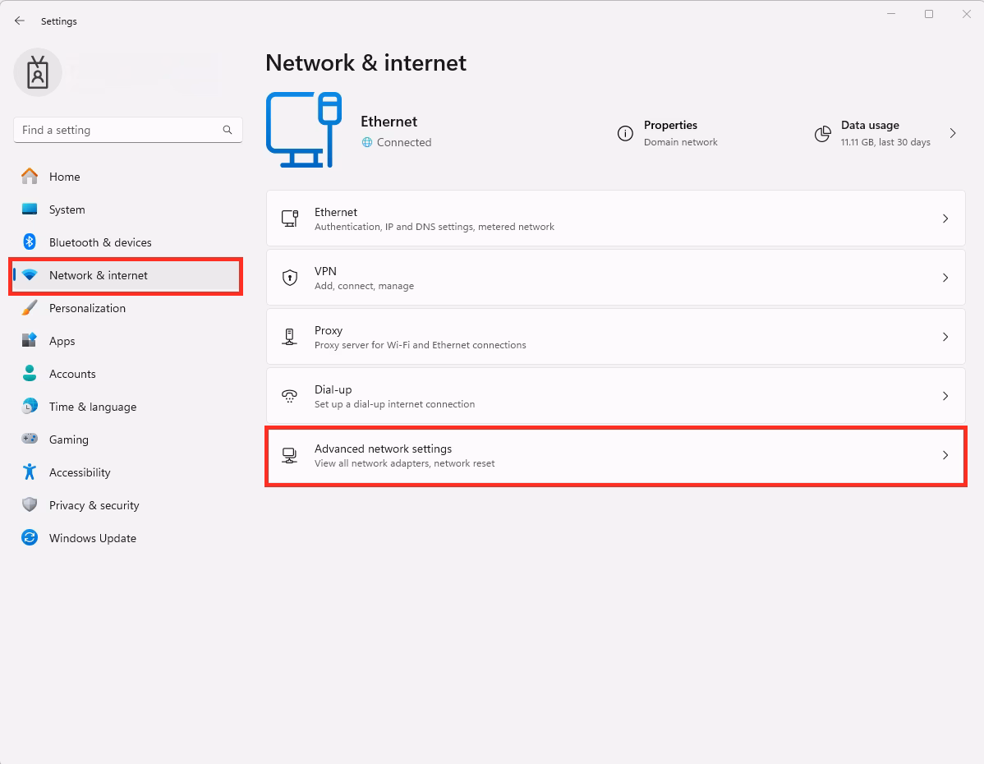Screen dimensions: 984x764
Task: Open Accessibility settings
Action: [x=127, y=472]
